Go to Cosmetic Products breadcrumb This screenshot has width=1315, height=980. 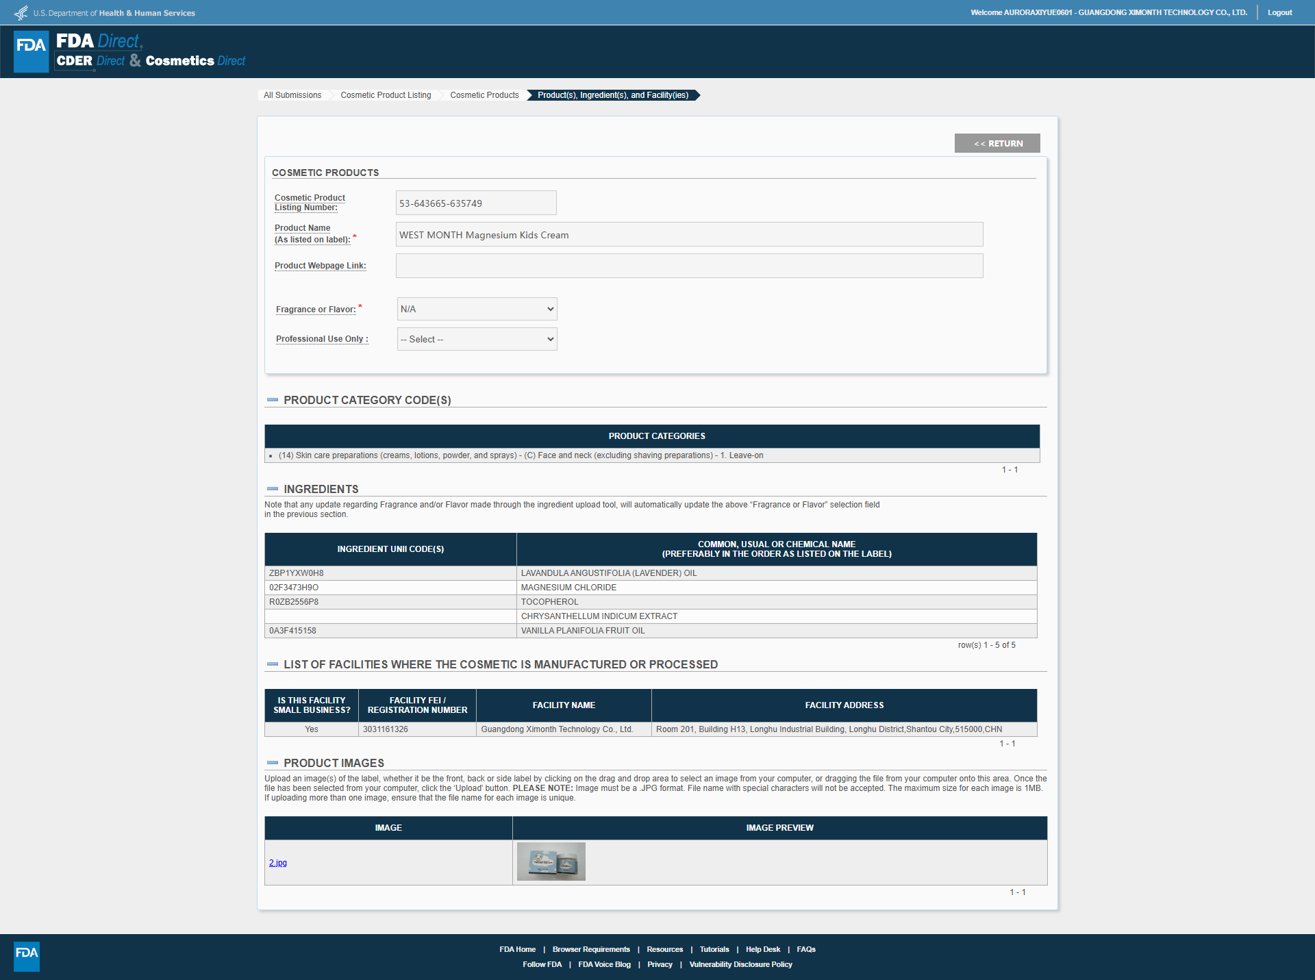point(484,95)
